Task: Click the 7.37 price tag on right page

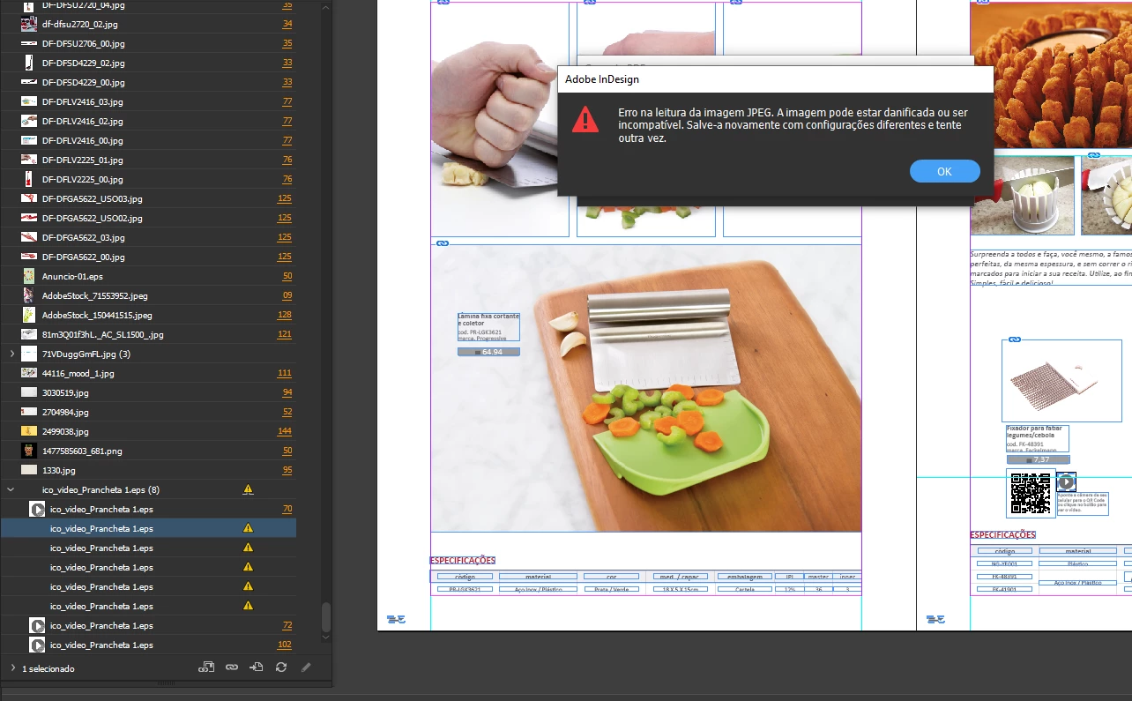Action: click(1038, 459)
